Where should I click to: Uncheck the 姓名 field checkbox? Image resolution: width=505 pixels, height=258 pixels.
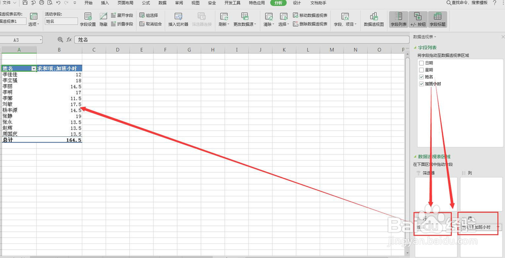(x=421, y=77)
